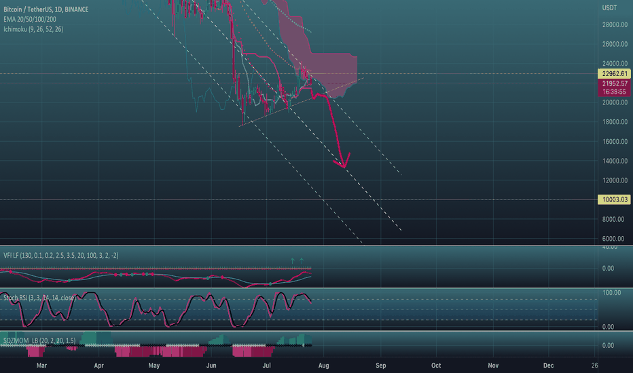
Task: Click the squeeze momentum histogram bars
Action: (x=156, y=345)
